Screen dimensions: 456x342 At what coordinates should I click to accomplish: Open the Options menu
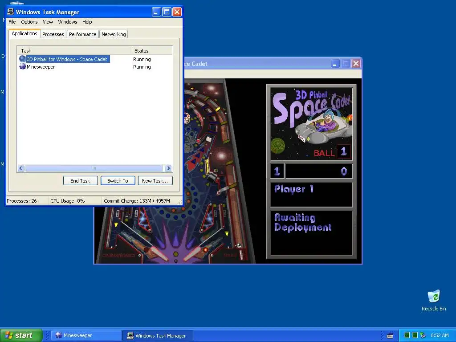(x=29, y=22)
